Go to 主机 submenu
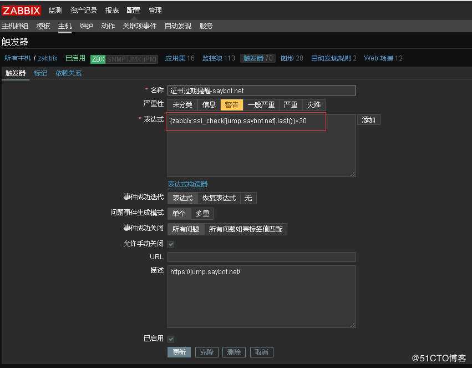This screenshot has width=472, height=368. [65, 26]
